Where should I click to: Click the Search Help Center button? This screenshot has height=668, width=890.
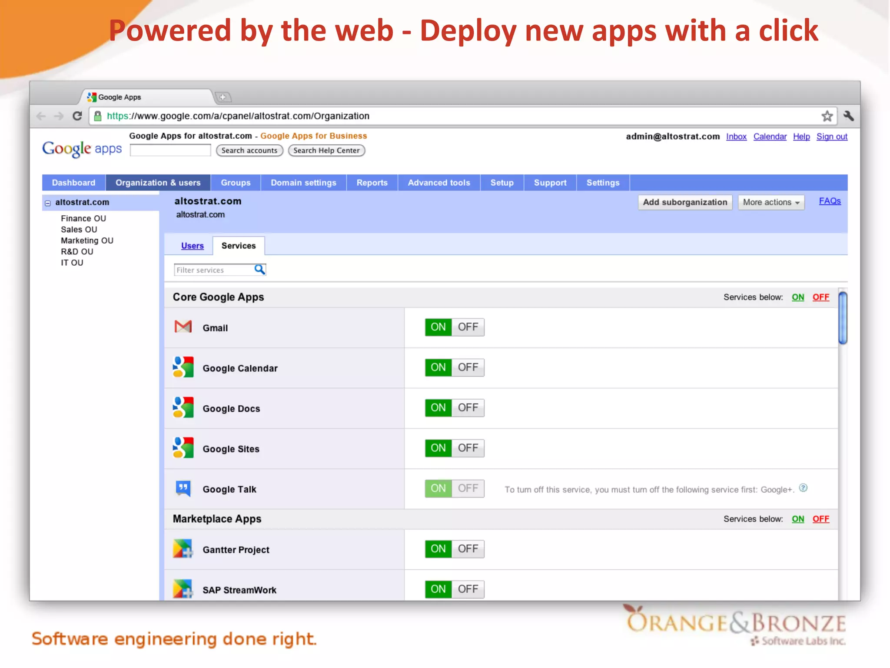326,150
